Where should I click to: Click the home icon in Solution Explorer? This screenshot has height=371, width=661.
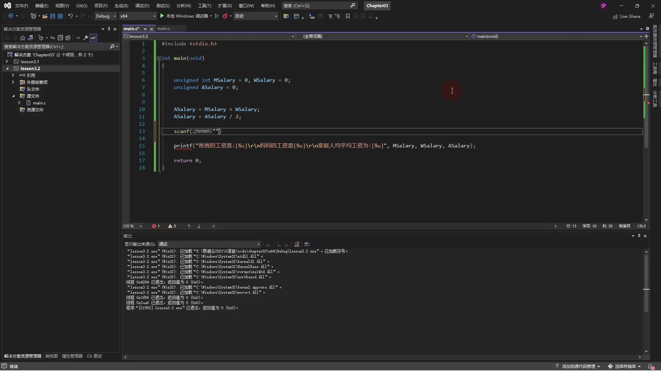click(23, 38)
